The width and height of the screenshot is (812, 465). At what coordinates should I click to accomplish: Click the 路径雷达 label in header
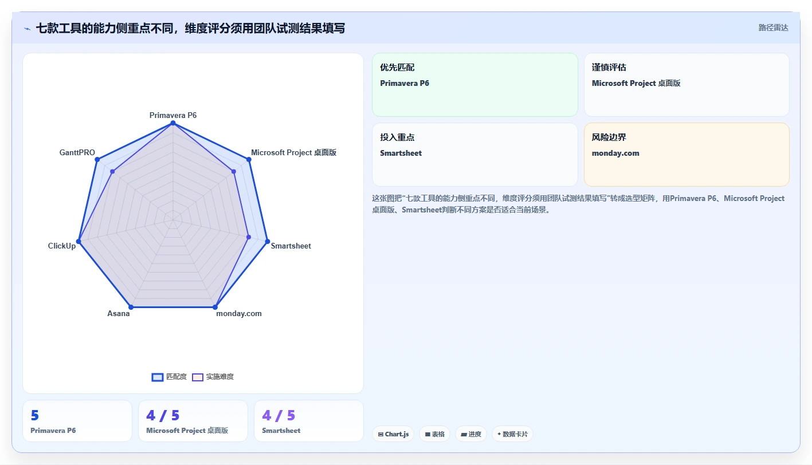(x=773, y=27)
